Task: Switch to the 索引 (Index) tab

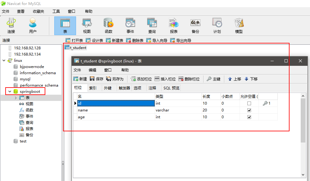Action: 93,88
